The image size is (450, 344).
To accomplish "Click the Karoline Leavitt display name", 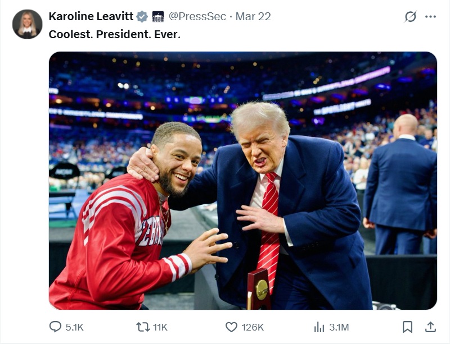I will pos(91,16).
